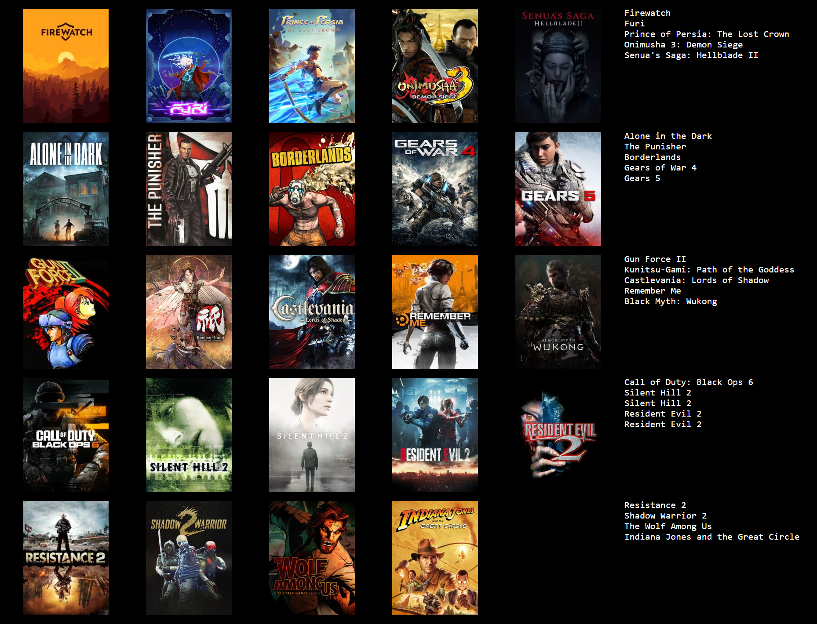Select "Kunitsu-Gami: Path of the Goddess" text
Screen dimensions: 817x624
709,270
